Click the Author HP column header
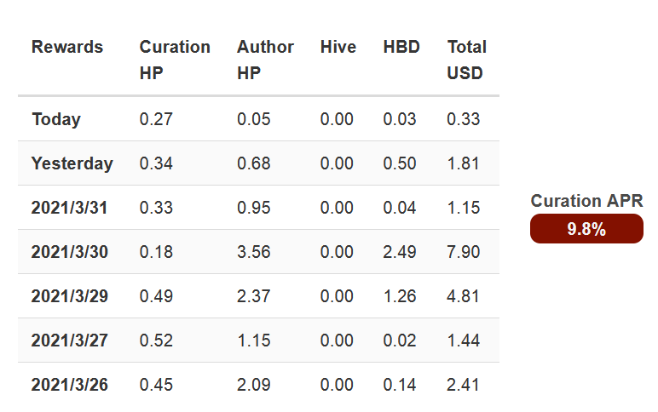 [265, 60]
